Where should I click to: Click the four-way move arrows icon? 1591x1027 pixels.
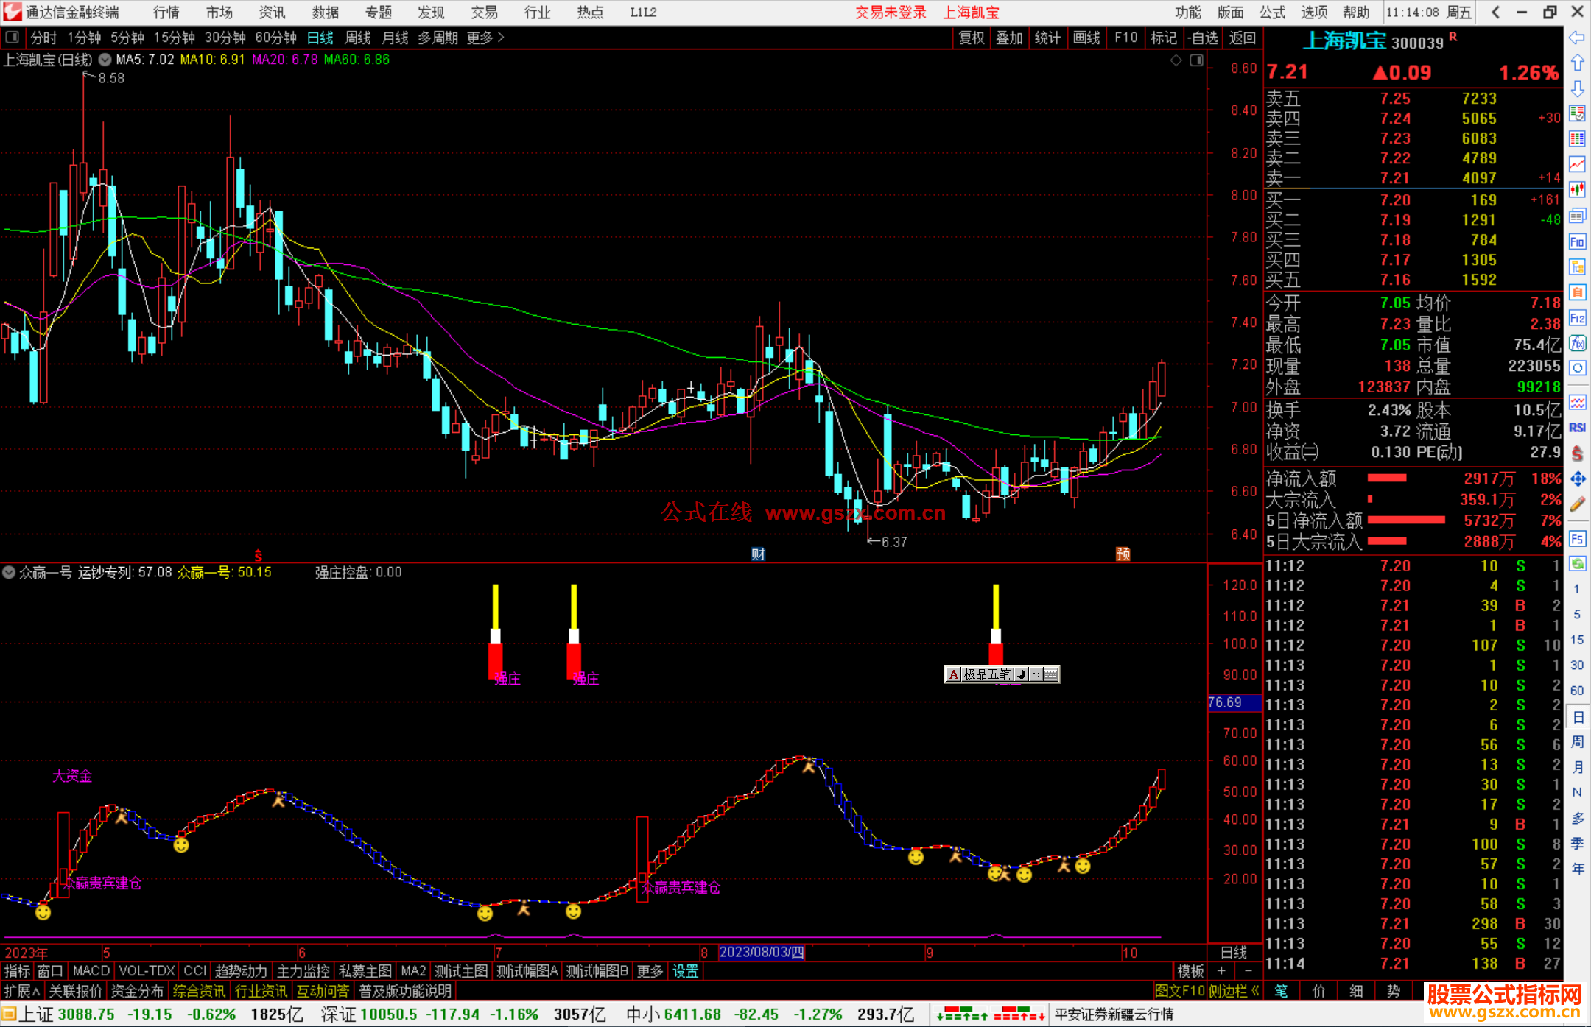1577,479
